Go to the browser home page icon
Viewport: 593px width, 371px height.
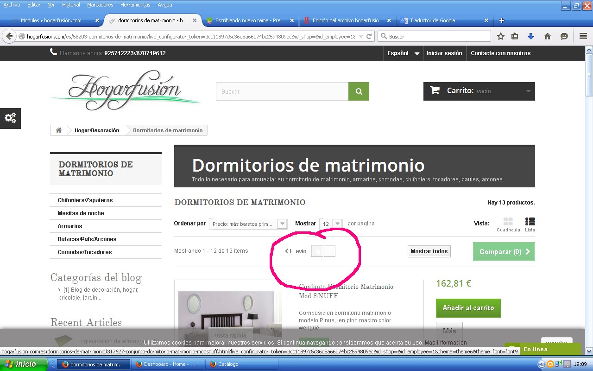(x=548, y=36)
